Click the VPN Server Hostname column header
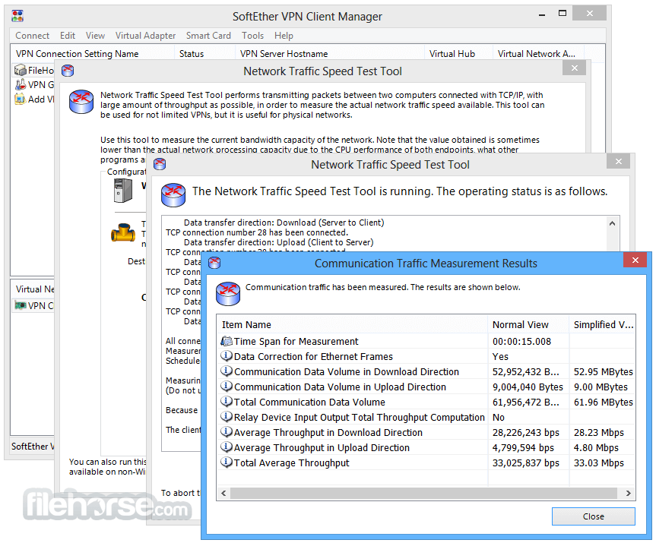The width and height of the screenshot is (656, 543). coord(330,53)
